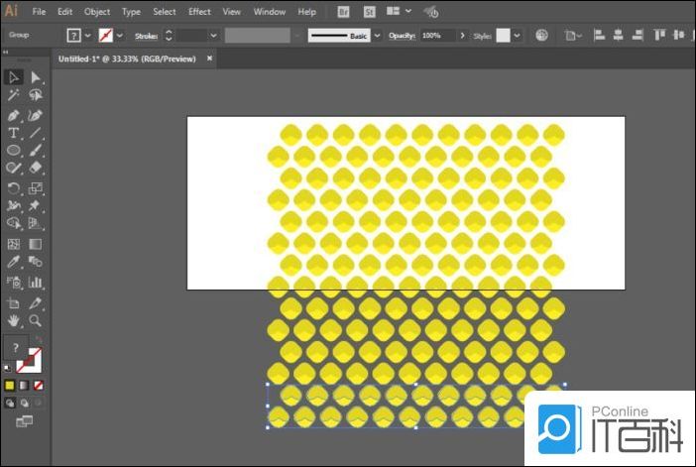
Task: Set paint mode to None
Action: coord(38,385)
